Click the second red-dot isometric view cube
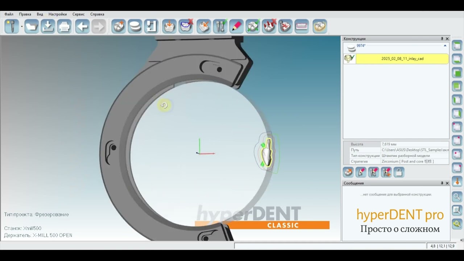Image resolution: width=464 pixels, height=261 pixels. click(x=457, y=141)
